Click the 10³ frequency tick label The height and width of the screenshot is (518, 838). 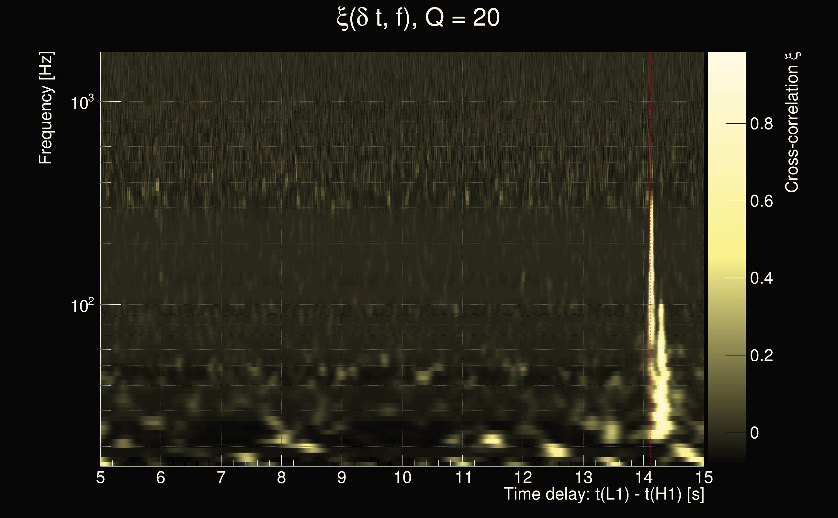click(x=82, y=102)
